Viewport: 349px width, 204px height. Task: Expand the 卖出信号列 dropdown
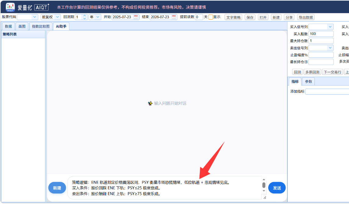[321, 48]
